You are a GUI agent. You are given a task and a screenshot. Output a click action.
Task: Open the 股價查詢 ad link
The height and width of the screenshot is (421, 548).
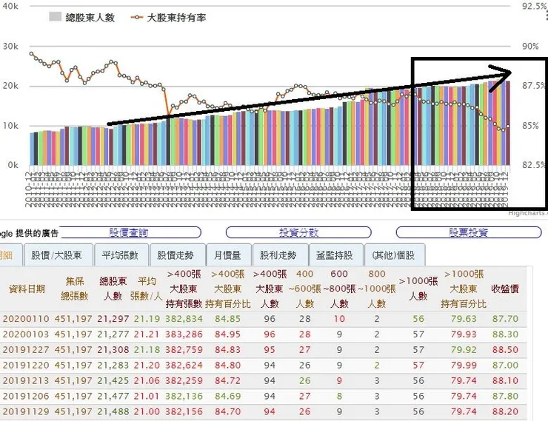(129, 232)
